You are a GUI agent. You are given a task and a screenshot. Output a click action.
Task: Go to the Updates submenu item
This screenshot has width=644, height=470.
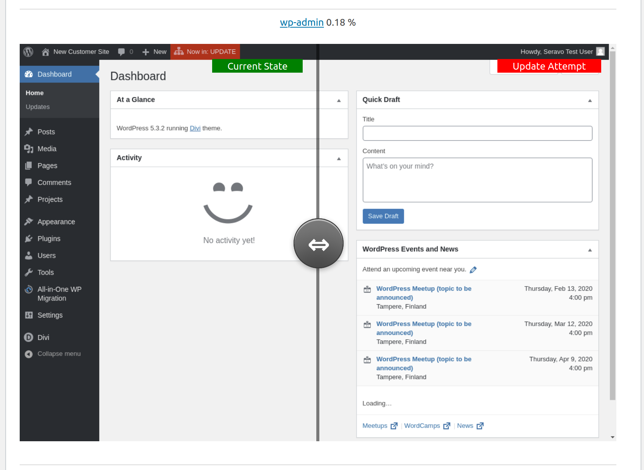coord(38,107)
